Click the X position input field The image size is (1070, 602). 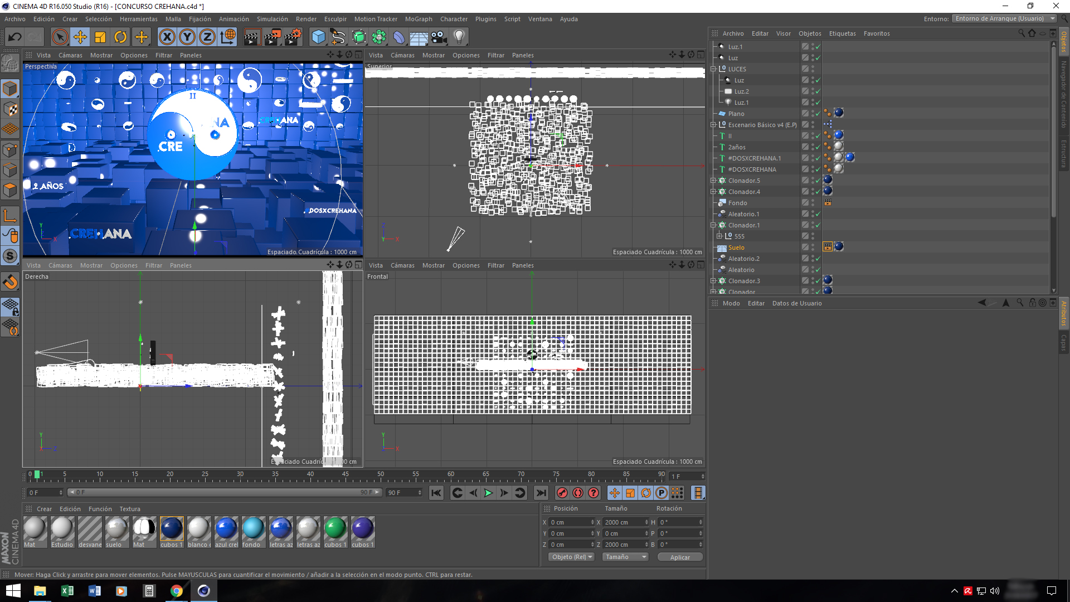(572, 522)
